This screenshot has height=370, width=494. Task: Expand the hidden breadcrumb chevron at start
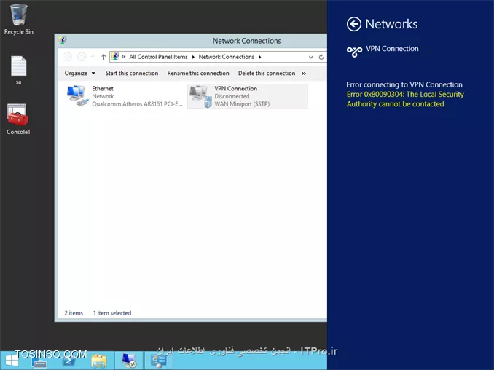click(x=124, y=57)
